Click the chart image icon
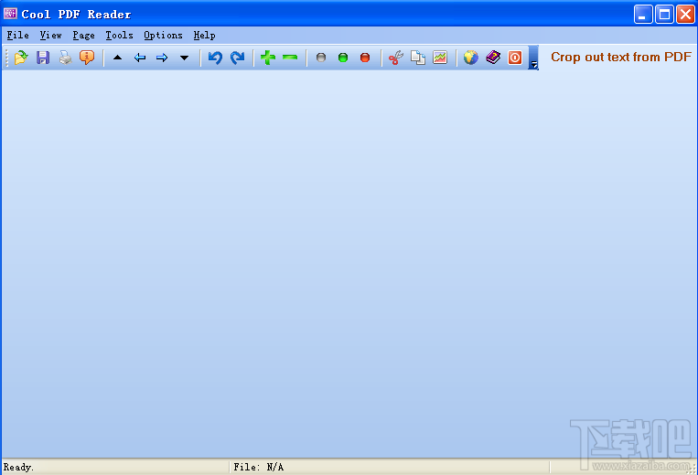The image size is (698, 475). point(440,58)
